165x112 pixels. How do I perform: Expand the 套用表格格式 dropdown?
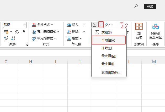58,32
